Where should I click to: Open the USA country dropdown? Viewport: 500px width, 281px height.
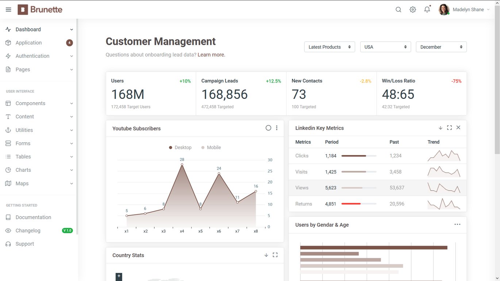(385, 47)
